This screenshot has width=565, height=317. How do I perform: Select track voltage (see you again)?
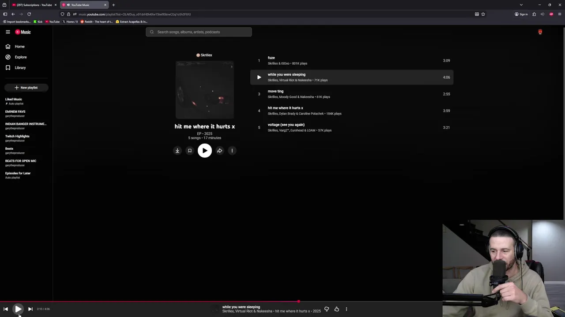tap(352, 127)
